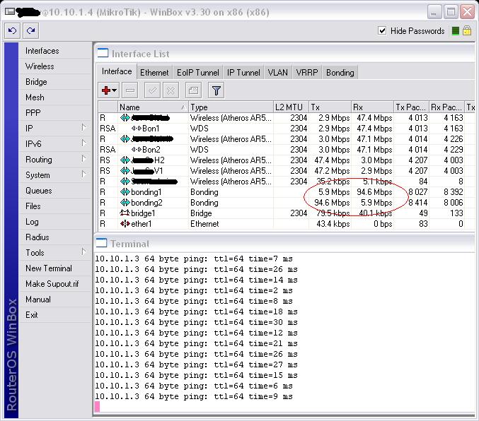Switch to the Bonding tab
This screenshot has height=421, width=479.
coord(340,73)
